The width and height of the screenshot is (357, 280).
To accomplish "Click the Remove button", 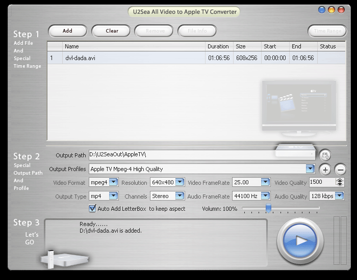I will 154,31.
